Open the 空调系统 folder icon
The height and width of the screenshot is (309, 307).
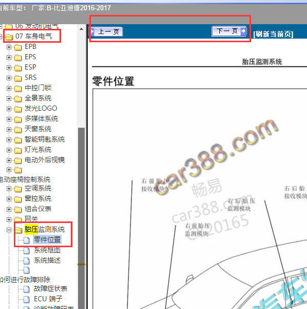pyautogui.click(x=18, y=189)
